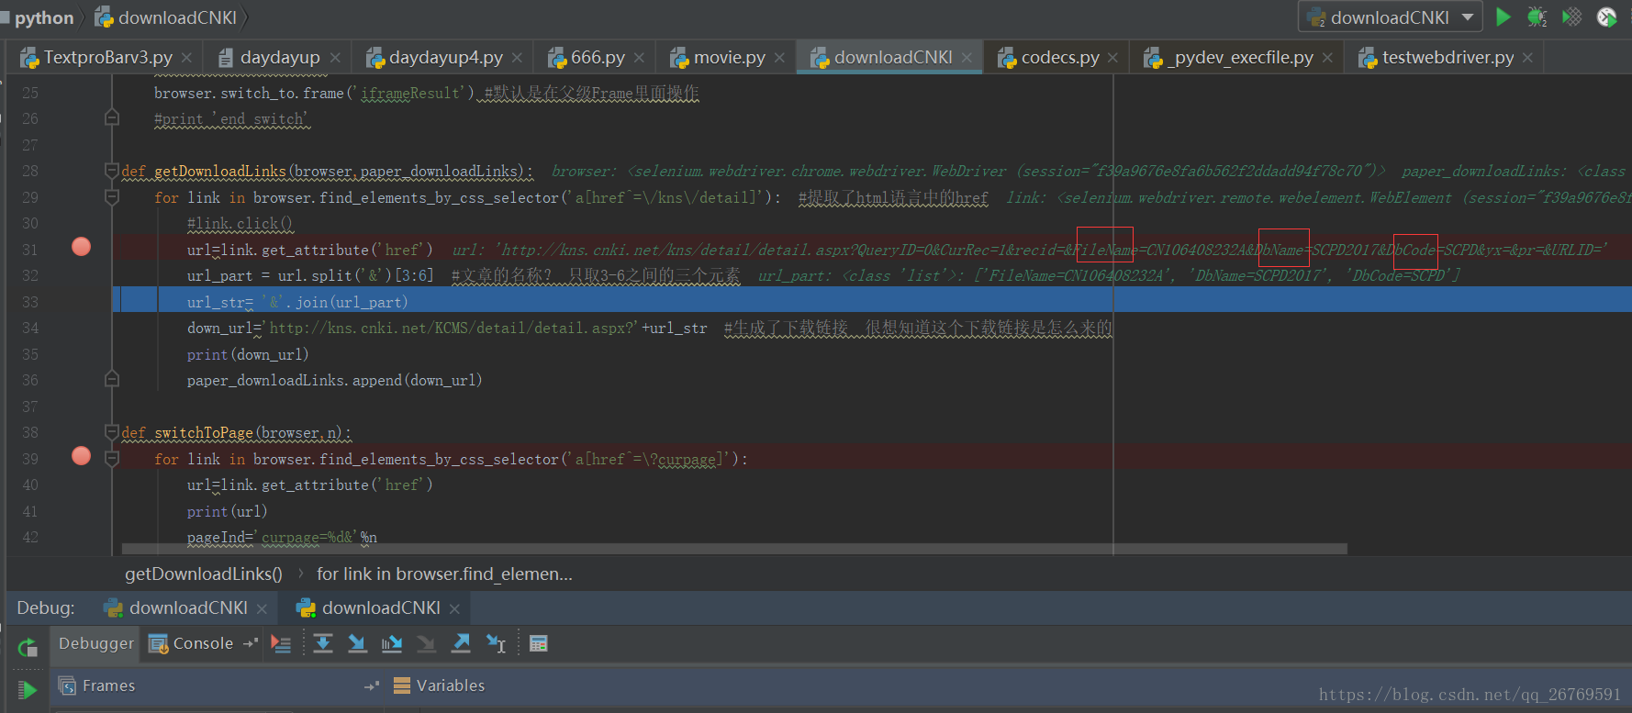
Task: Click print(down_url) on line 35
Action: 248,354
